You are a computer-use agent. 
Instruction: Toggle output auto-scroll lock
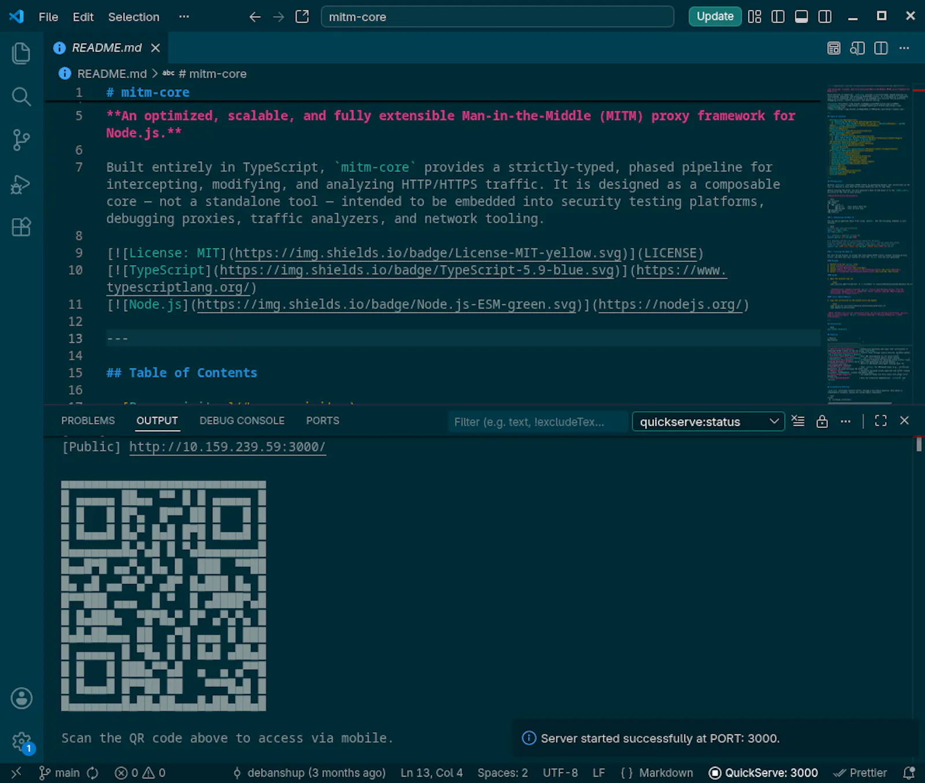tap(822, 421)
